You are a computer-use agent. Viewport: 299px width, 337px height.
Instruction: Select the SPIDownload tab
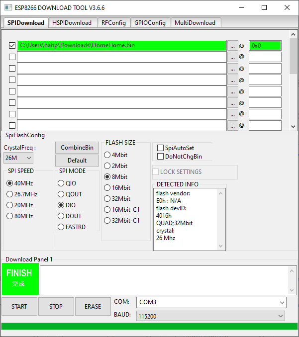(26, 22)
